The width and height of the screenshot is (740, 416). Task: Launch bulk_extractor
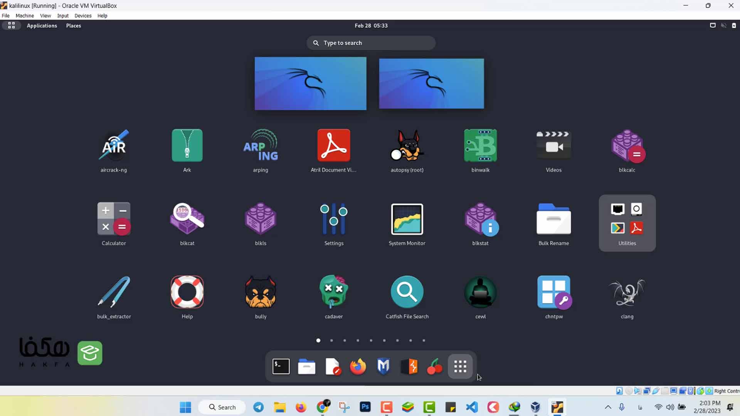(114, 297)
